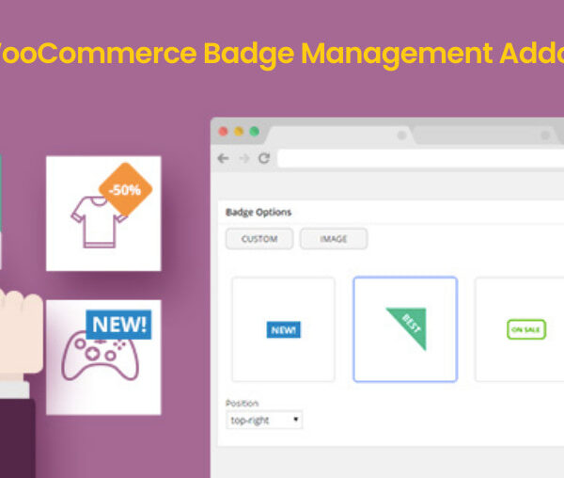This screenshot has width=564, height=478.
Task: Choose the green BEST corner badge
Action: coord(405,329)
